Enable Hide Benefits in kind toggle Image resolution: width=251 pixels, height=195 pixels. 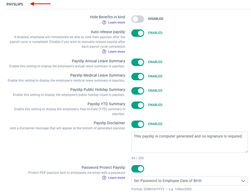click(137, 19)
